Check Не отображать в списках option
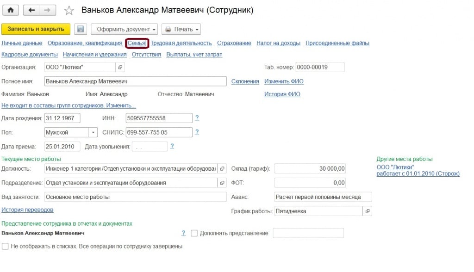The height and width of the screenshot is (272, 474). pos(5,247)
